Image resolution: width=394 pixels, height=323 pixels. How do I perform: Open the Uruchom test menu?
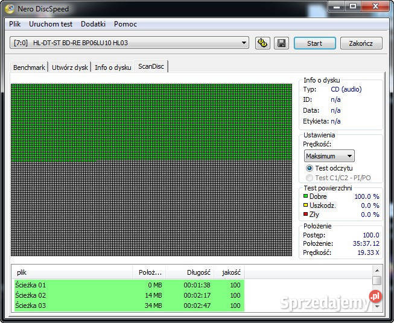click(51, 24)
